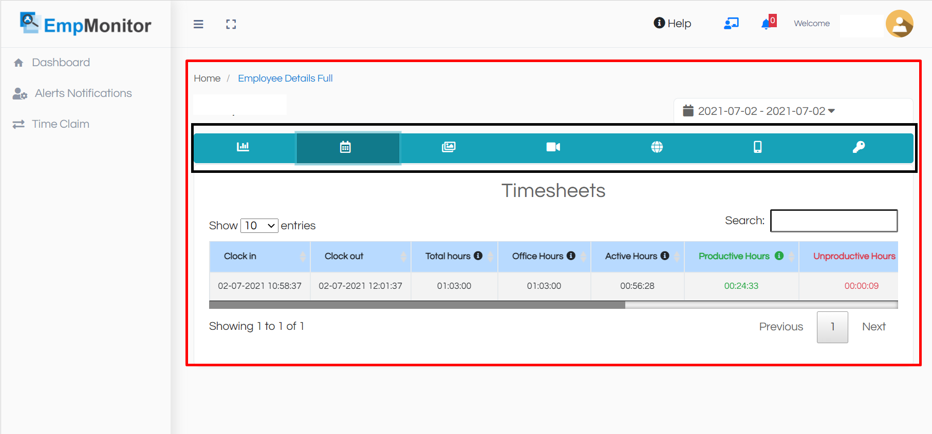The width and height of the screenshot is (932, 434).
Task: Open Alerts Notifications in sidebar
Action: tap(83, 93)
